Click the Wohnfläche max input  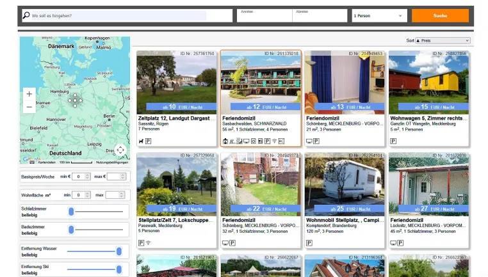(115, 195)
